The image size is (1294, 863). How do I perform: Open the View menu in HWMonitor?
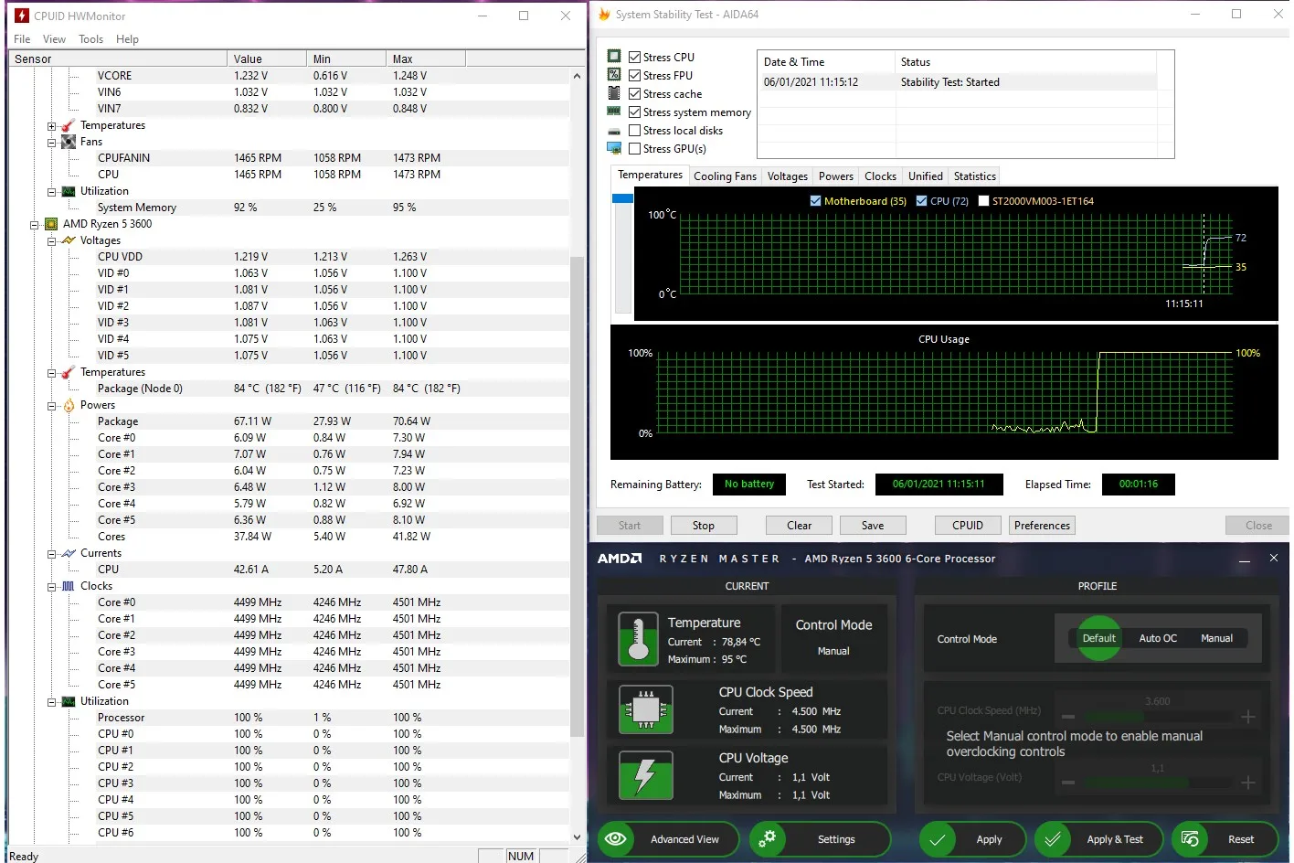[x=54, y=39]
